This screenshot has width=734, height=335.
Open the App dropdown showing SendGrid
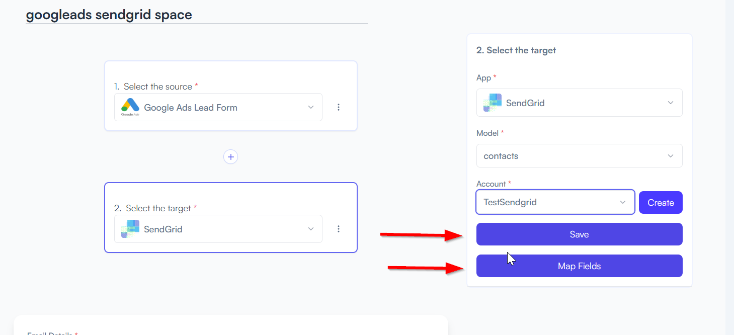580,103
